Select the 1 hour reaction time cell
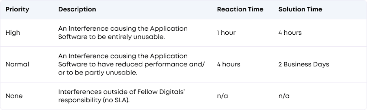The width and height of the screenshot is (367, 110). 226,33
